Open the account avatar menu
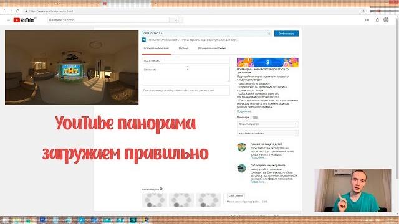This screenshot has width=399, height=224. pyautogui.click(x=386, y=20)
